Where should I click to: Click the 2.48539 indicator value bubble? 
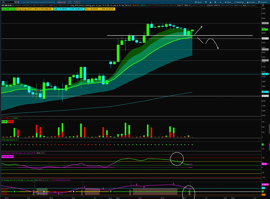point(265,185)
